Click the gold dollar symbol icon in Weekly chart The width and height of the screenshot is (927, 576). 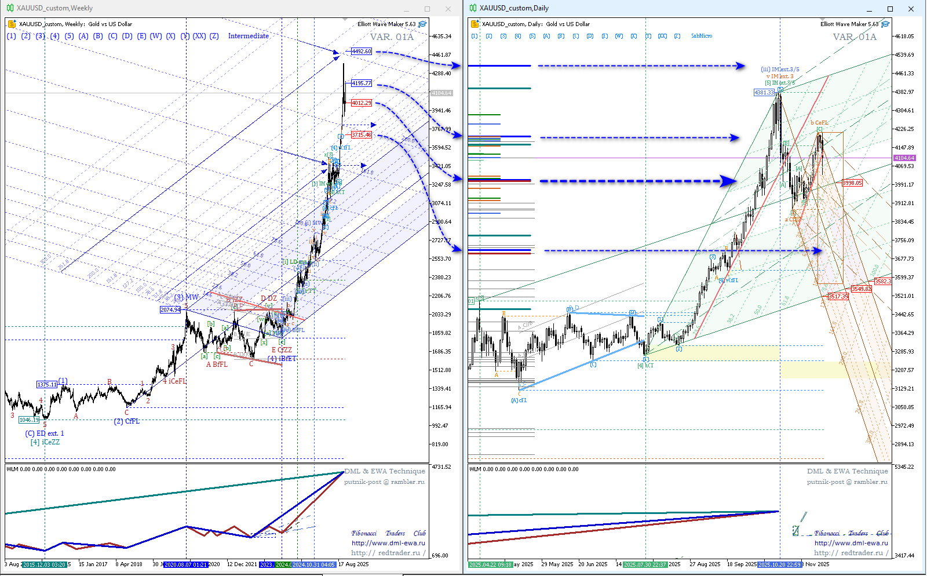click(x=12, y=24)
